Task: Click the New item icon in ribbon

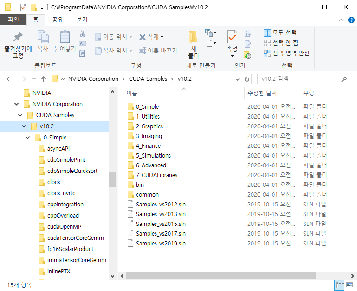Action: (209, 33)
